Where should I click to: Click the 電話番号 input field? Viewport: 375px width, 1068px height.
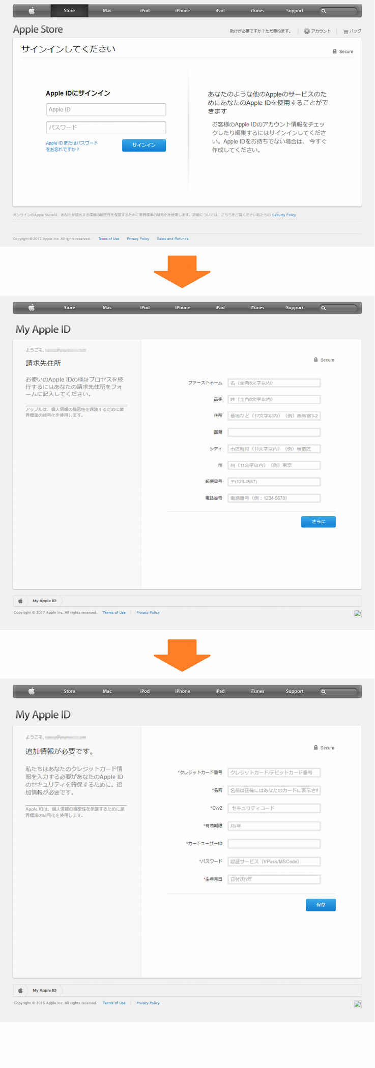pos(274,498)
